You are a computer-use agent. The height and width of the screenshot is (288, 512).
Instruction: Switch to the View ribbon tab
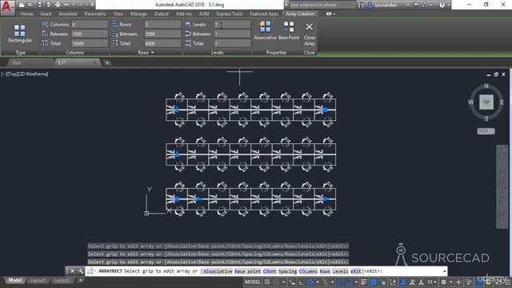[x=118, y=14]
